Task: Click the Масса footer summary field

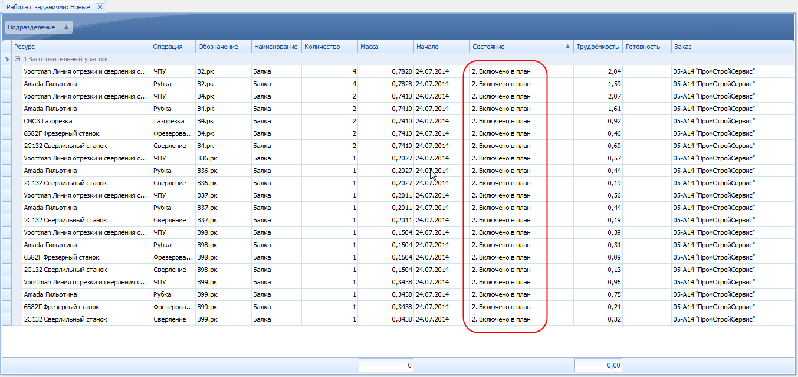Action: 386,365
